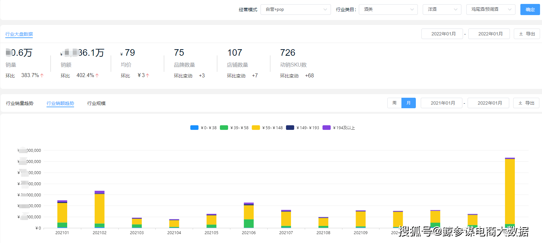
Task: Click the 店铺数量 value 107
Action: click(x=235, y=52)
